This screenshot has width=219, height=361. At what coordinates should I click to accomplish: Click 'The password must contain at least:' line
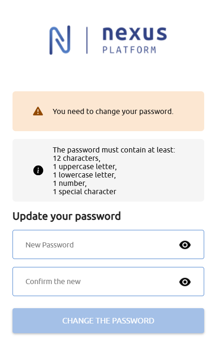pyautogui.click(x=114, y=150)
